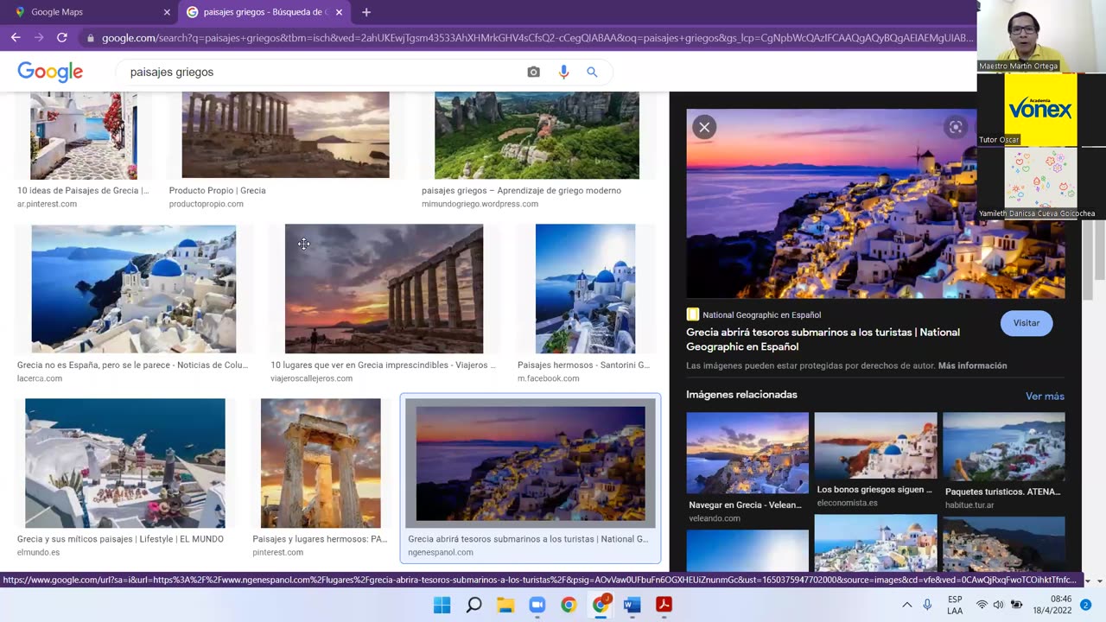1106x622 pixels.
Task: Open the '10 ideas de Paisajes de Grecia' thumbnail
Action: pos(83,136)
